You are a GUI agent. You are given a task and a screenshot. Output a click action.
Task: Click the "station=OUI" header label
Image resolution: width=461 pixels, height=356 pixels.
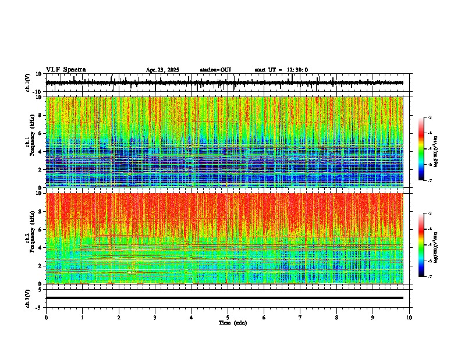[215, 70]
